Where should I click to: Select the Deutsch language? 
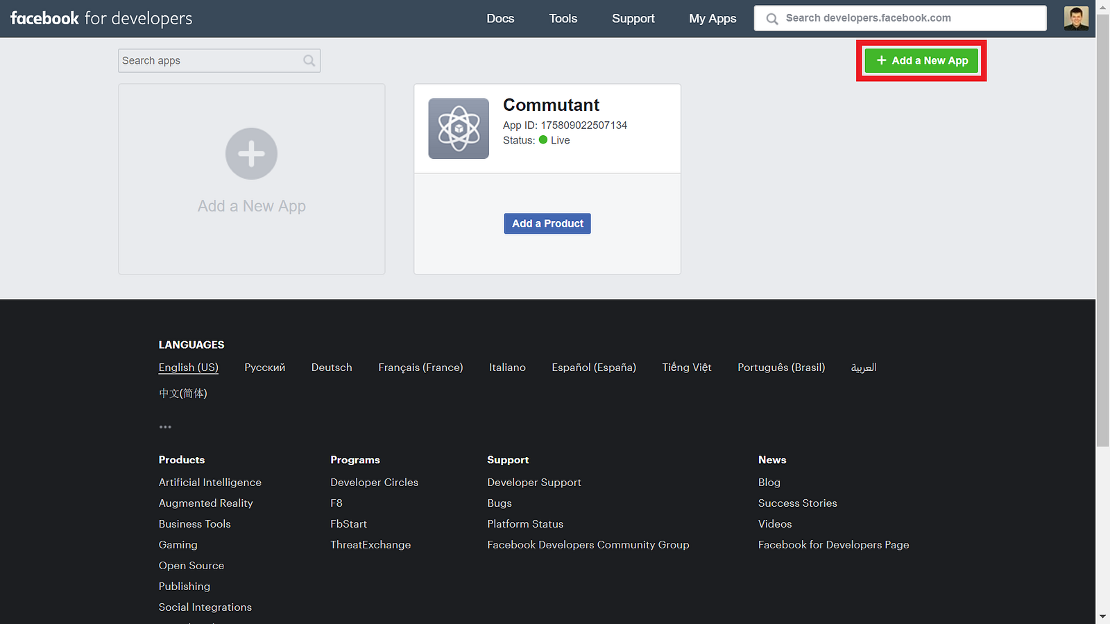click(x=332, y=367)
